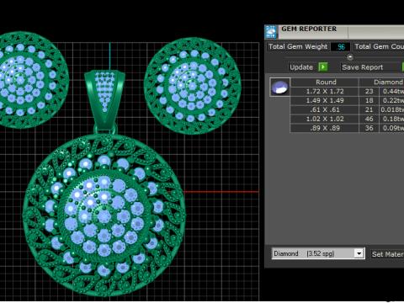Click the gem count cell 36
The width and height of the screenshot is (404, 303).
pos(369,128)
